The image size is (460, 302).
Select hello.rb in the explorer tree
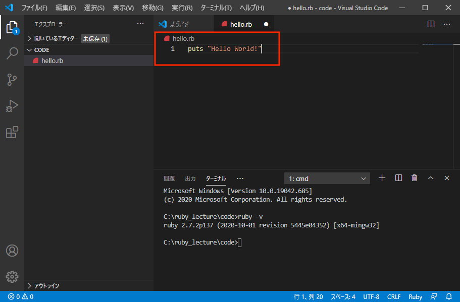(89, 61)
